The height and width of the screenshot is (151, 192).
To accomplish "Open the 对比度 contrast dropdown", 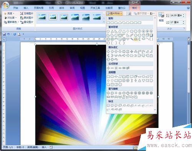I will [10, 18].
